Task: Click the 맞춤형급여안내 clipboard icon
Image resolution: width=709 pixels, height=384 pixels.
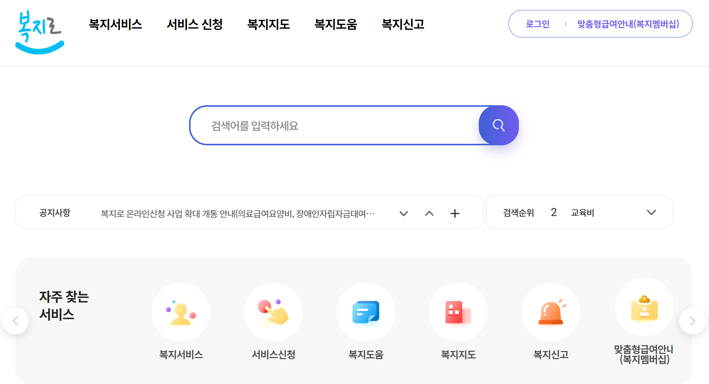Action: [x=644, y=307]
